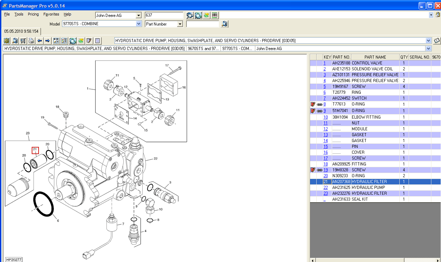Click key link 22 for HYDRAULIC PUMP
The height and width of the screenshot is (262, 441).
tap(326, 188)
